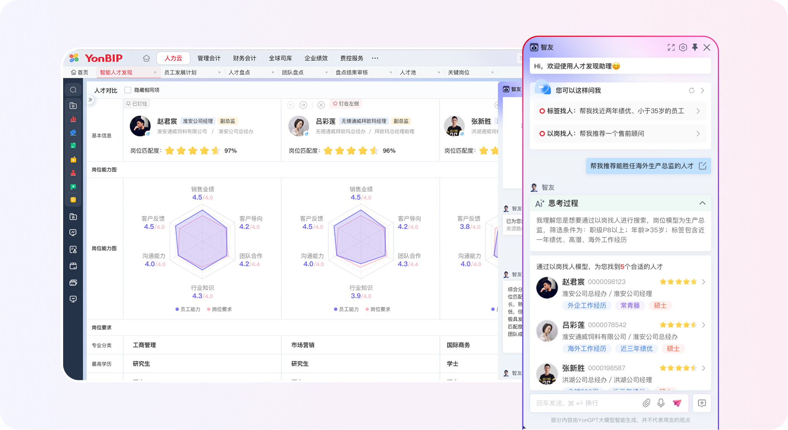The width and height of the screenshot is (788, 430).
Task: Remove 吕彩莲 from comparison with the circled X
Action: tap(321, 105)
